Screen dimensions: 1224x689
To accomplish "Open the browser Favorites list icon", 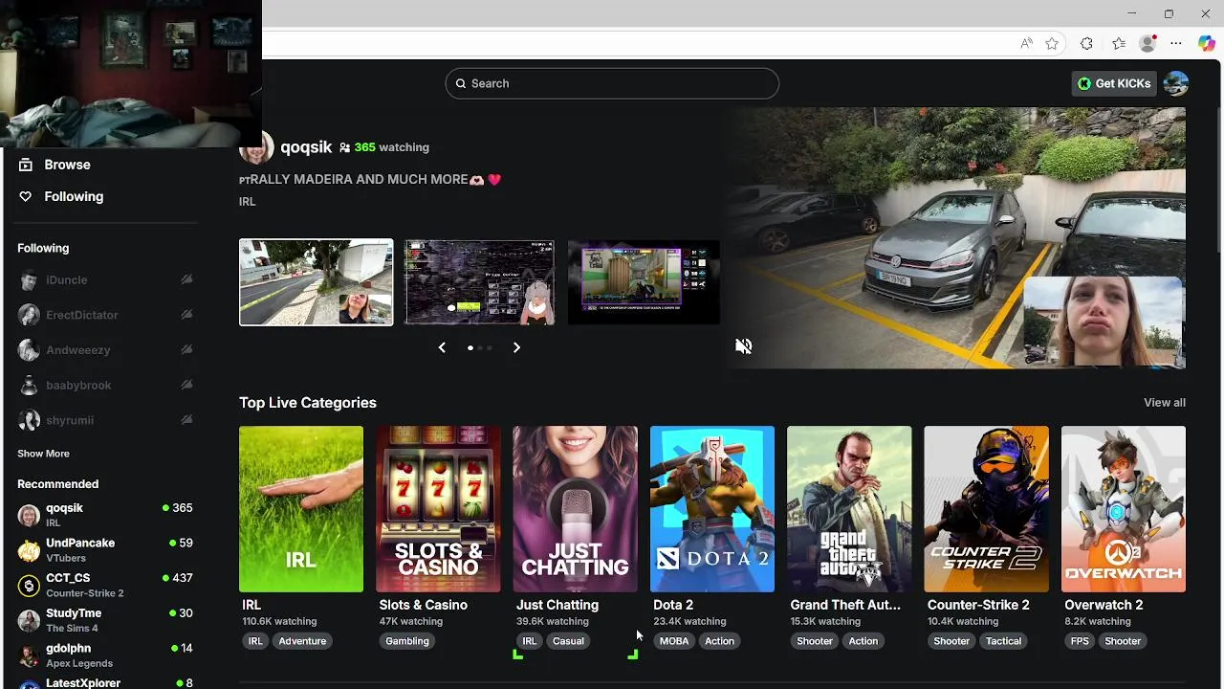I will pos(1119,43).
